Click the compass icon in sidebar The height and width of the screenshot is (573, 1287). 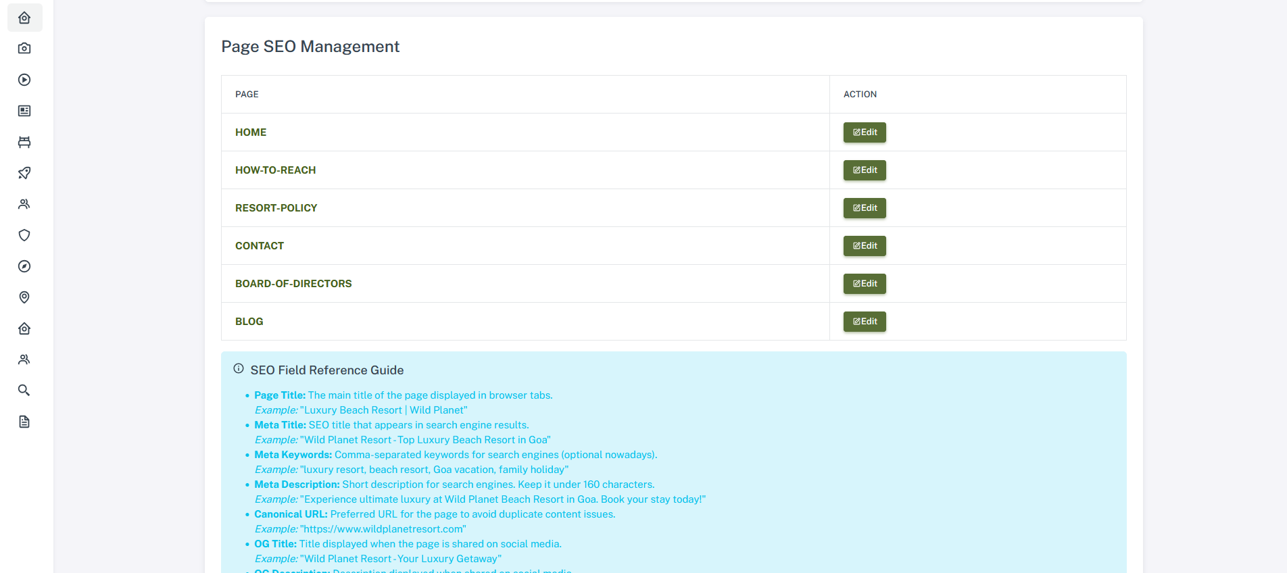tap(24, 266)
